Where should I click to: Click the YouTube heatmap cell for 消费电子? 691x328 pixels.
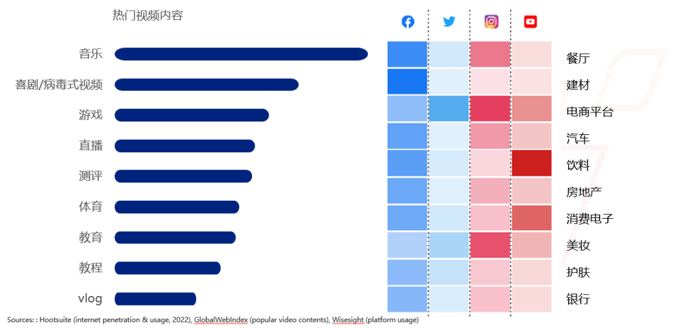click(532, 218)
